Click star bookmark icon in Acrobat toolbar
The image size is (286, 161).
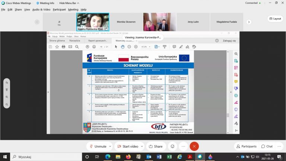click(57, 47)
